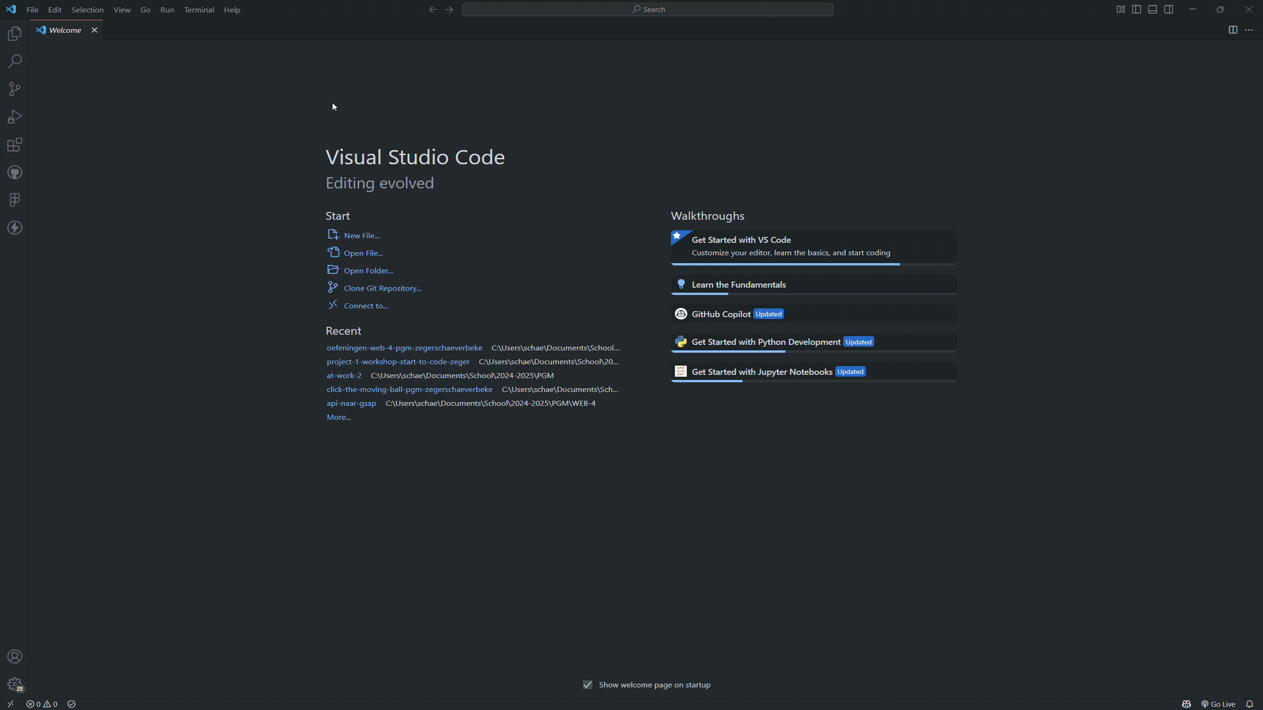This screenshot has width=1263, height=710.
Task: Open the Help menu
Action: pos(232,10)
